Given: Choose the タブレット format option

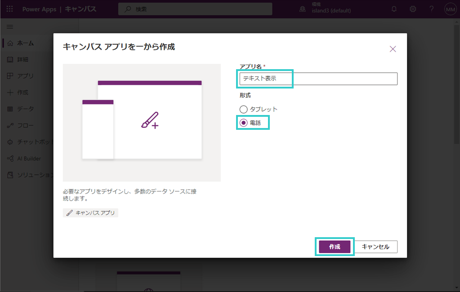Looking at the screenshot, I should point(243,109).
